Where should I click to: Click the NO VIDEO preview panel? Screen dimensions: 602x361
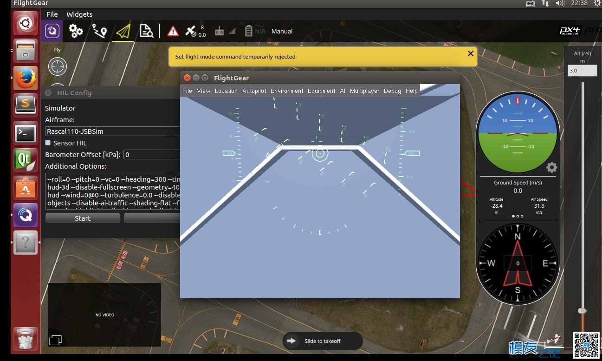tap(105, 315)
